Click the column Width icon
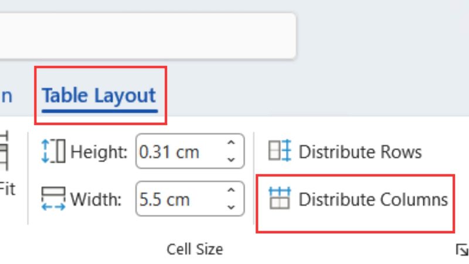The height and width of the screenshot is (264, 469). coord(53,199)
